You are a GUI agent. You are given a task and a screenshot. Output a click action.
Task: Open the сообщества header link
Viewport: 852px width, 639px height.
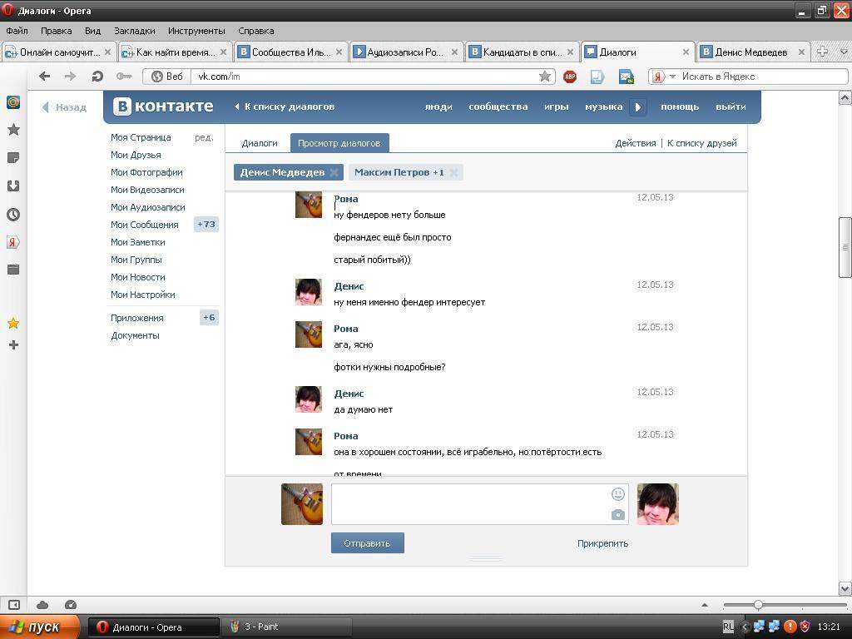click(498, 107)
